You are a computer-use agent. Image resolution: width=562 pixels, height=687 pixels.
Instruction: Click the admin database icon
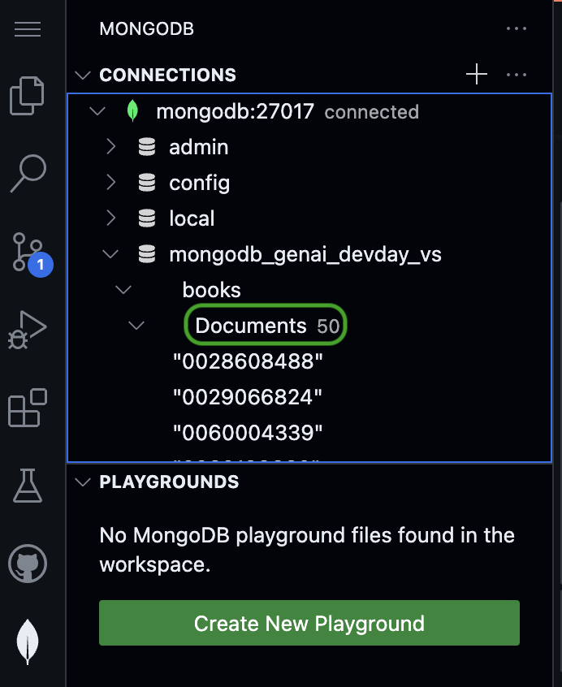(147, 147)
